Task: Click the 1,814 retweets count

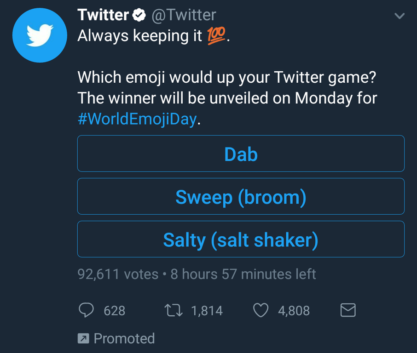Action: point(207,311)
